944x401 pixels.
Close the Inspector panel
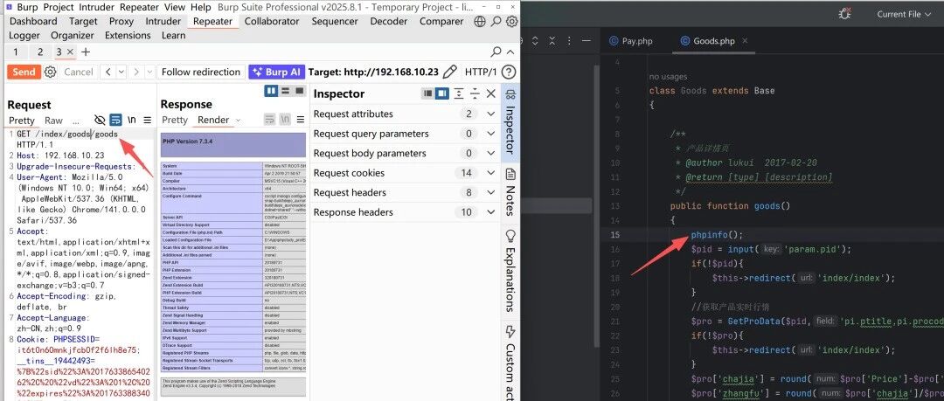[490, 94]
